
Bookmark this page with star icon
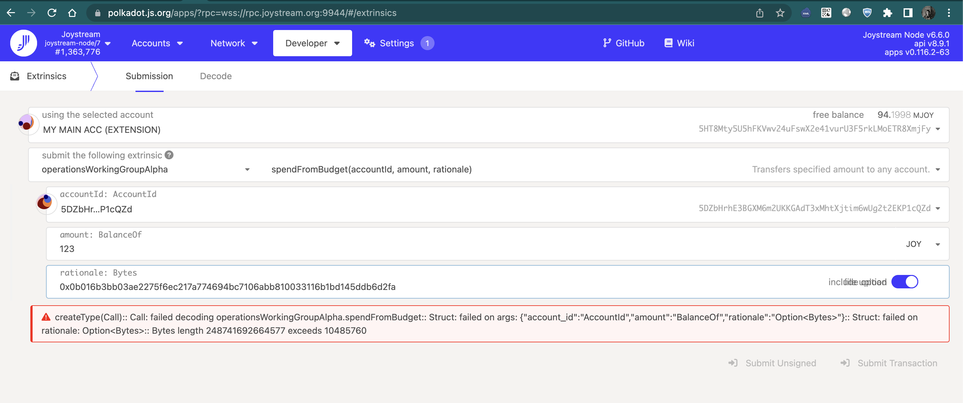(780, 13)
